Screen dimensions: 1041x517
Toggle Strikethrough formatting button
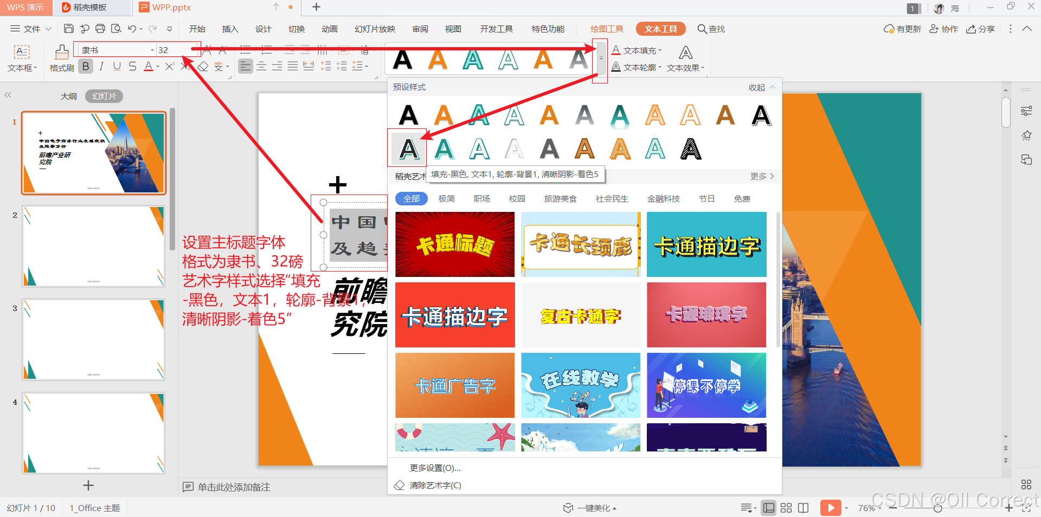pos(133,67)
